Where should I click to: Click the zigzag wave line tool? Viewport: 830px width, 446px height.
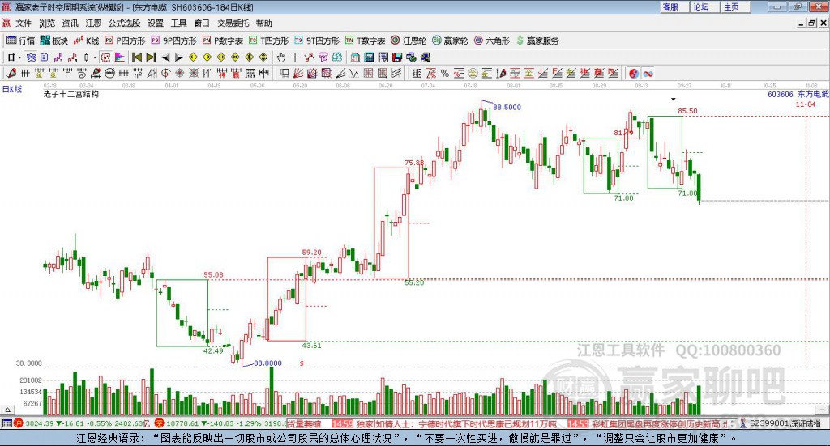pos(354,74)
